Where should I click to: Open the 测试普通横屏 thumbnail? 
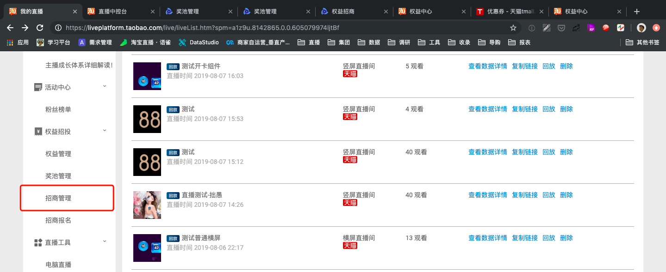pos(147,248)
